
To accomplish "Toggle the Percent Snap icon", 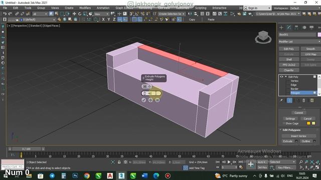I will [x=142, y=14].
